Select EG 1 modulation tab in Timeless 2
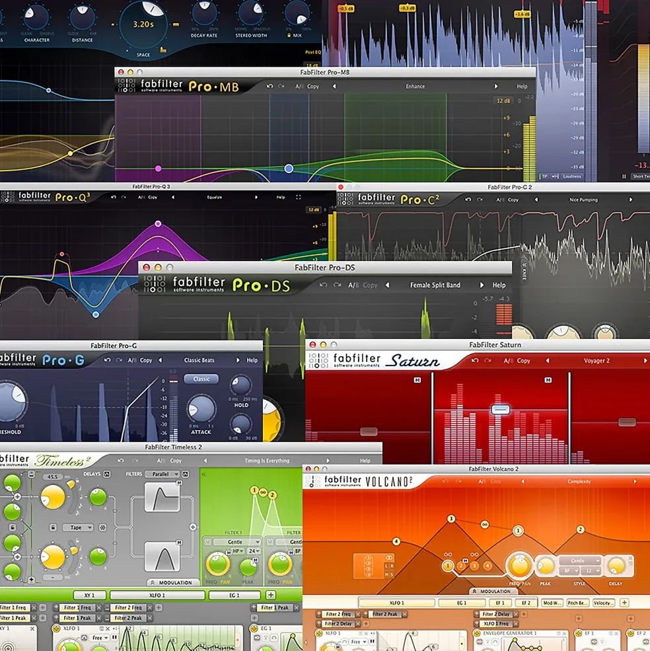The height and width of the screenshot is (651, 650). pos(235,595)
